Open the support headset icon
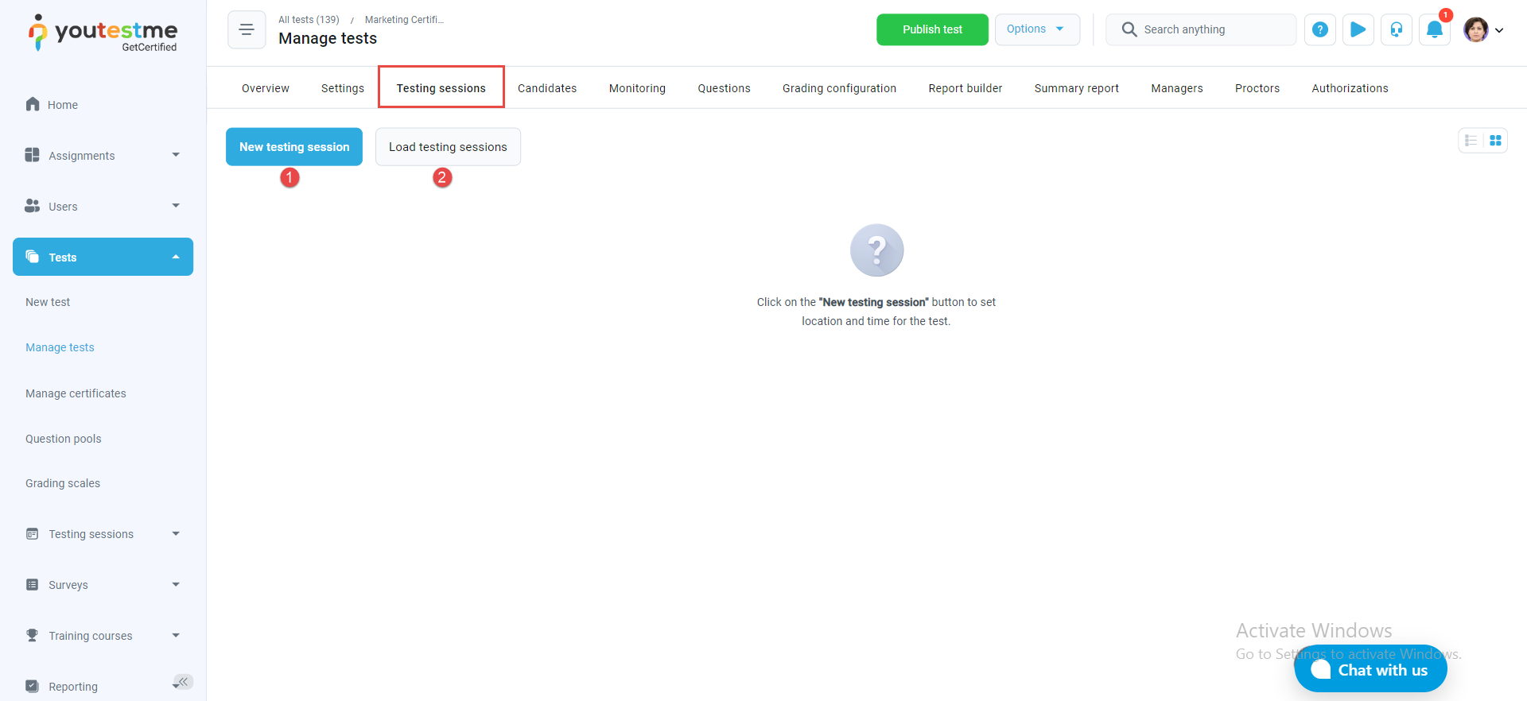Image resolution: width=1527 pixels, height=701 pixels. click(x=1396, y=29)
